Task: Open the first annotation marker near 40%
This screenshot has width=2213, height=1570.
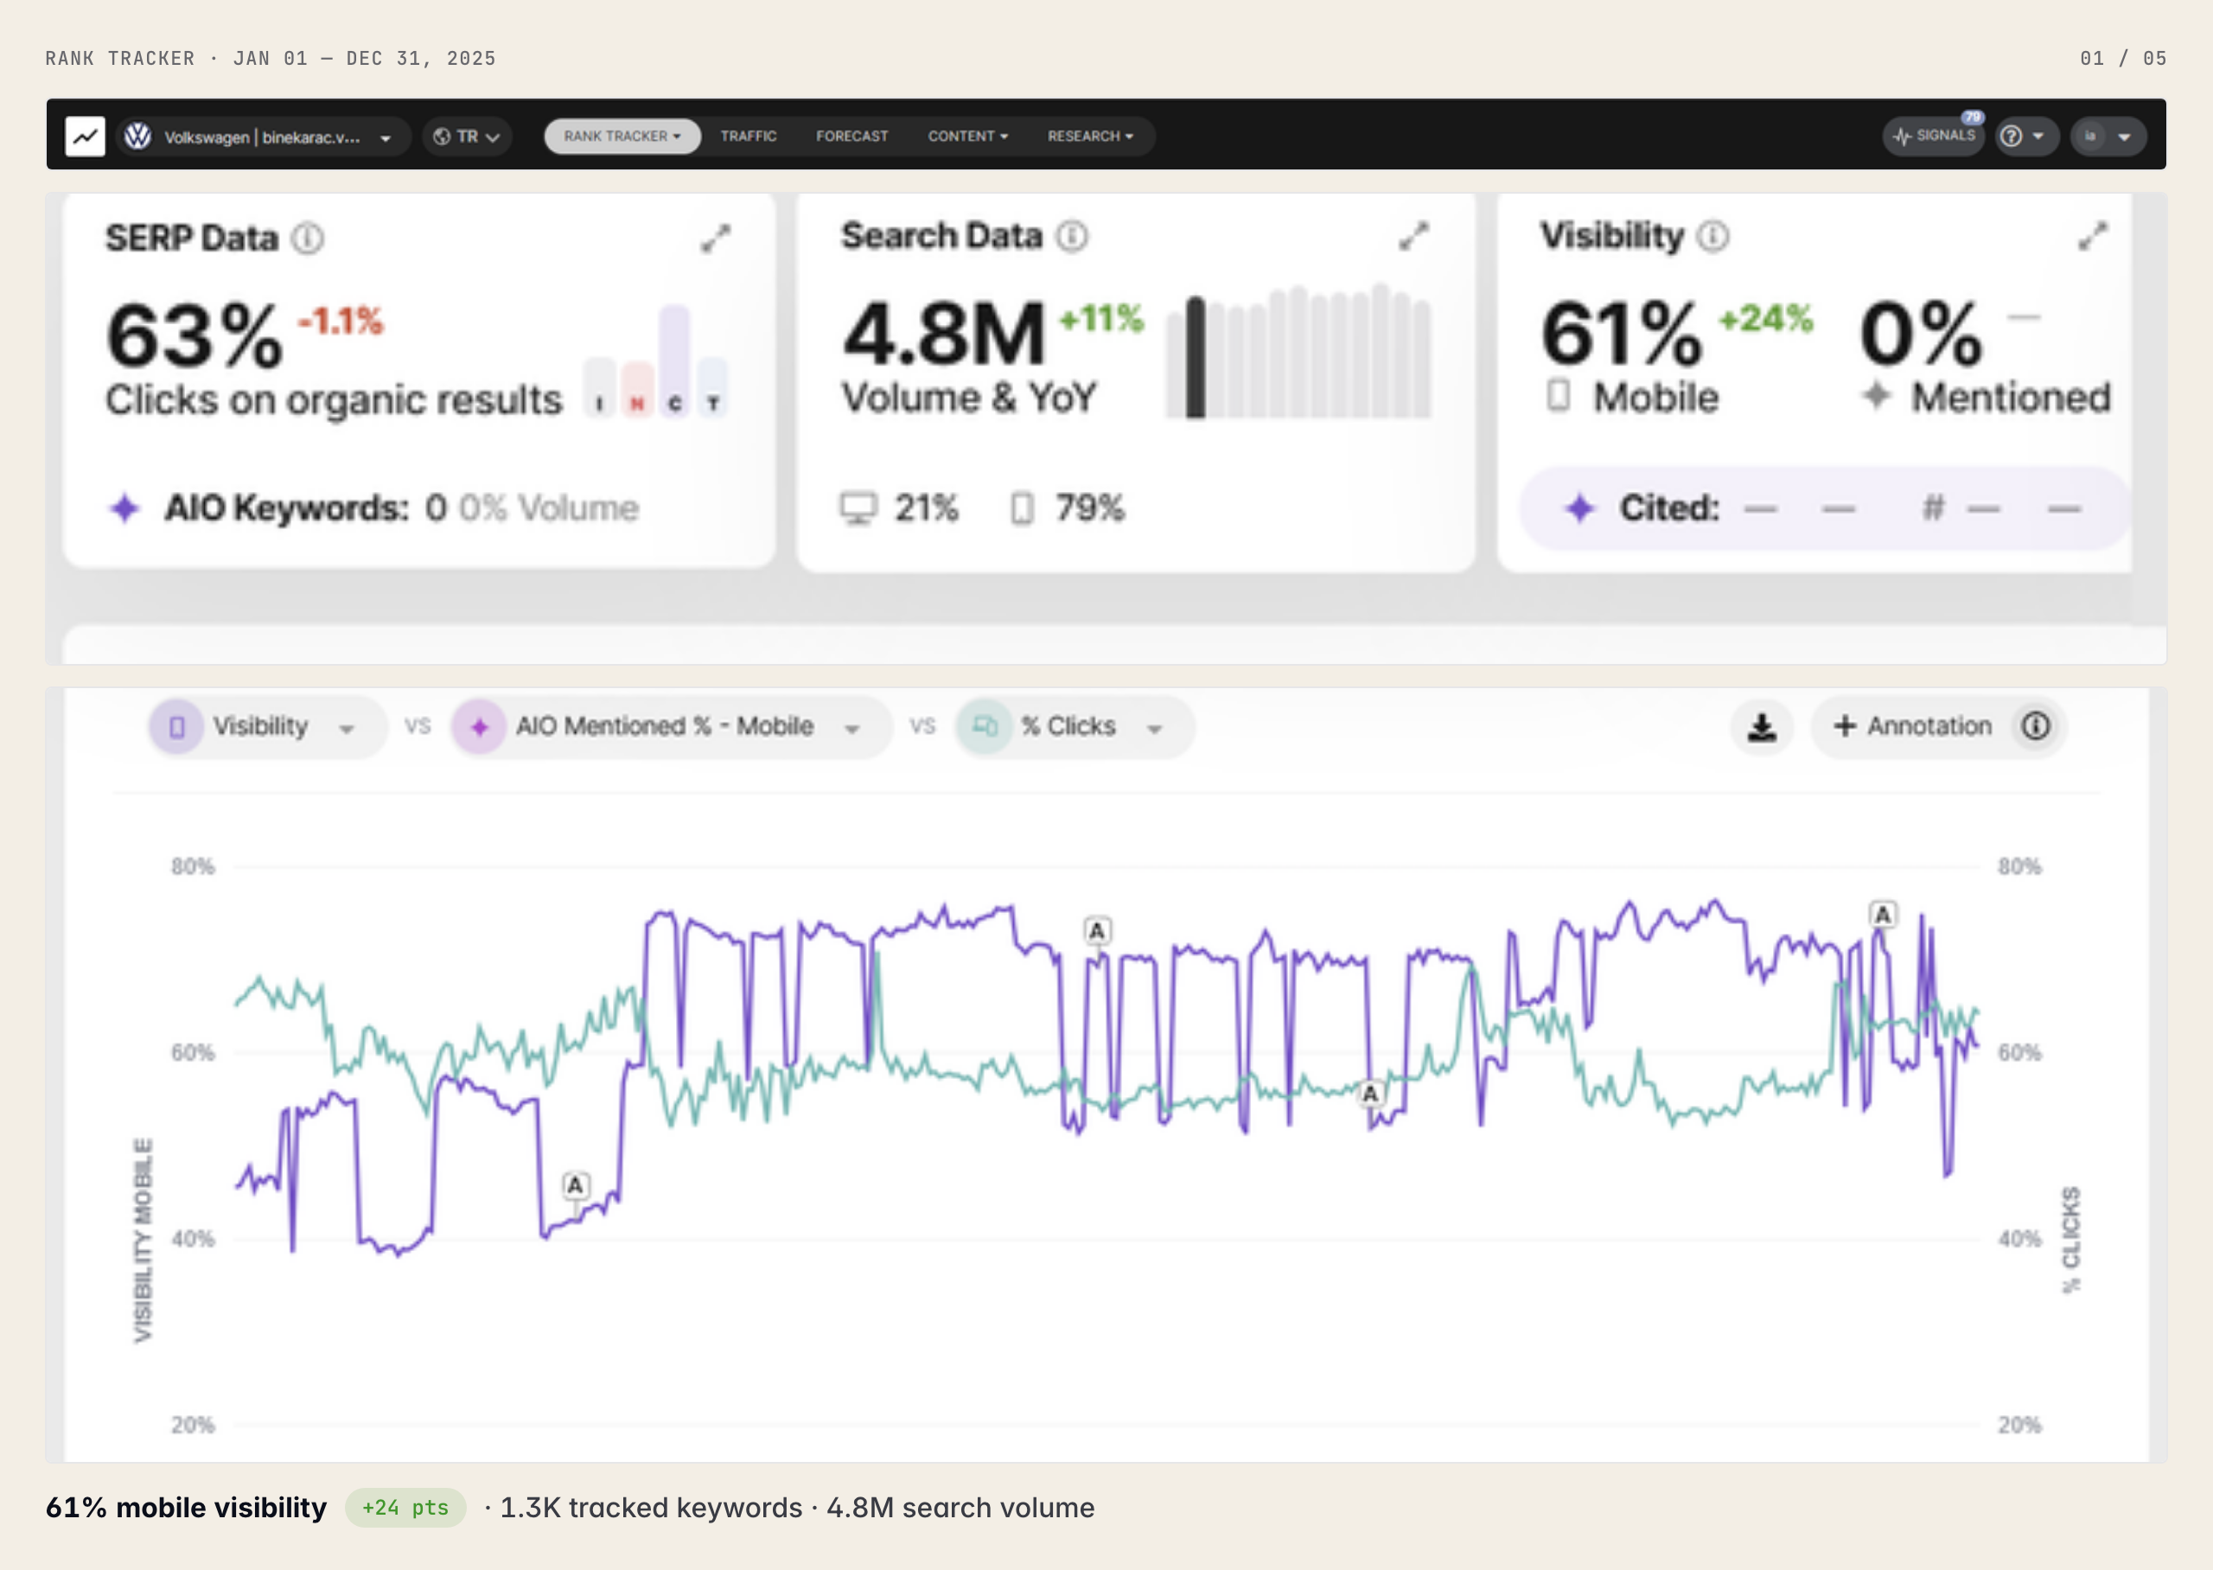Action: coord(576,1185)
